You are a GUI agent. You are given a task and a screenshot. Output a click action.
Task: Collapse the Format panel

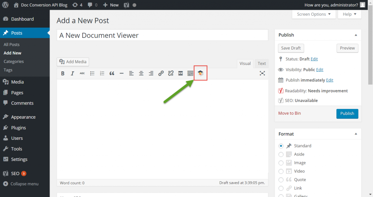coord(356,134)
